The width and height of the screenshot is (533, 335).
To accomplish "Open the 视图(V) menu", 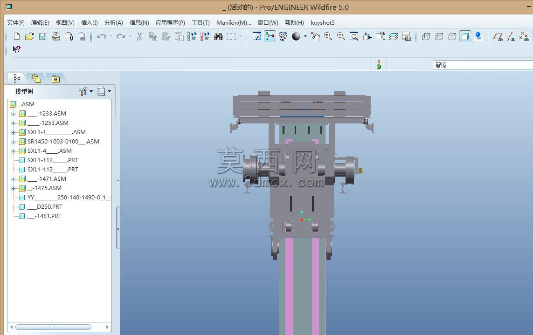I will 65,23.
